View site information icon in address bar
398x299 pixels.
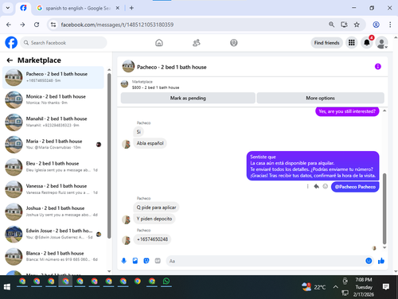(x=53, y=25)
